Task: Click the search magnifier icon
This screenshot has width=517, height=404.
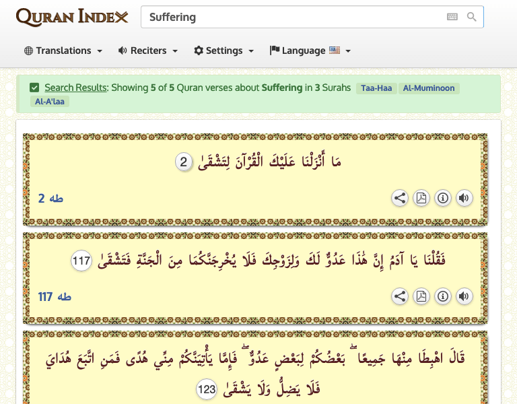Action: click(x=472, y=17)
